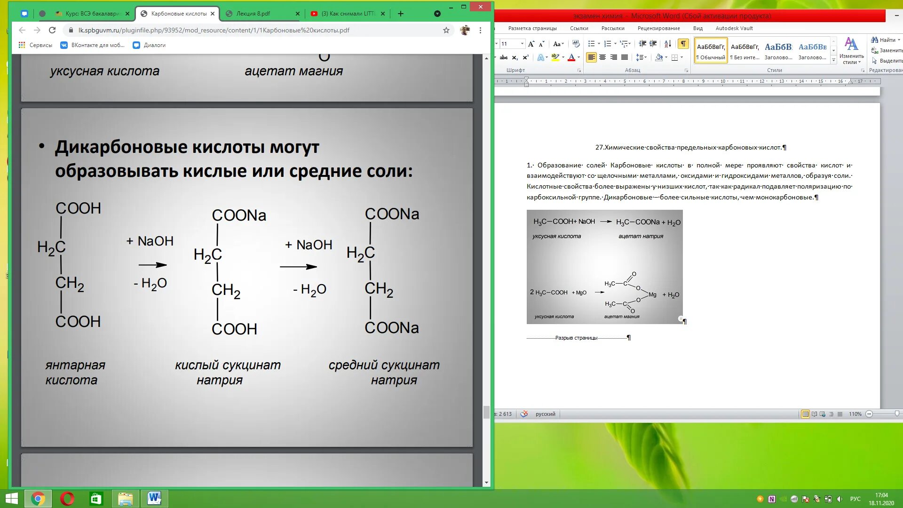Open the Autodesk Vault ribbon tab

[734, 28]
